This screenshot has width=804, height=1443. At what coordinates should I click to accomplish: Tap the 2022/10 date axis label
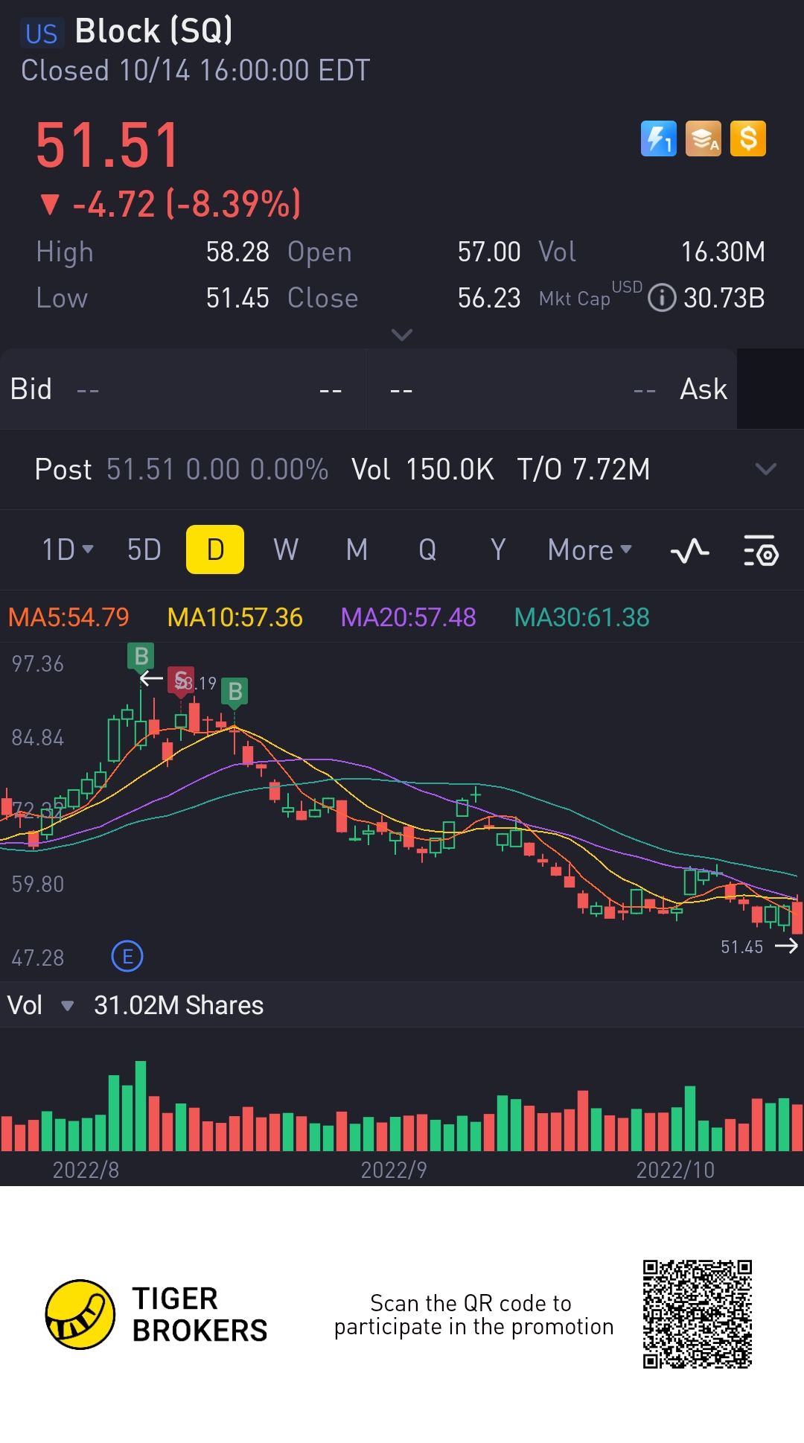(x=675, y=1170)
